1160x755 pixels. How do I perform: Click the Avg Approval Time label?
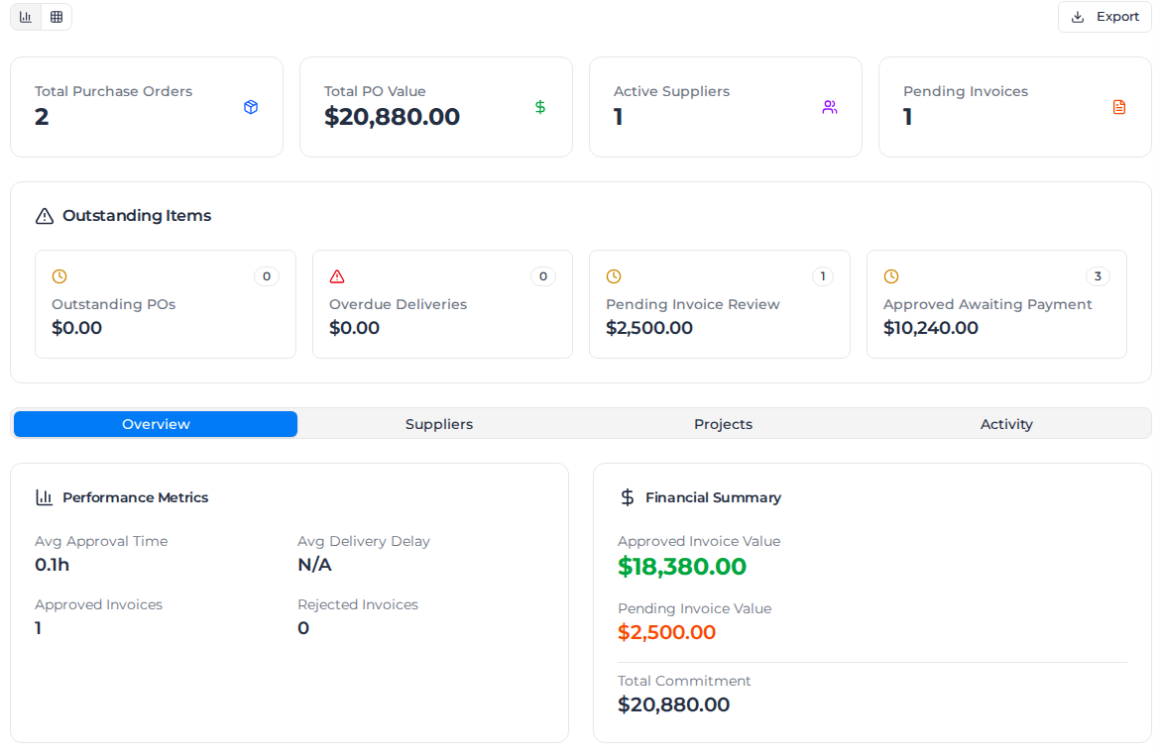(x=101, y=541)
